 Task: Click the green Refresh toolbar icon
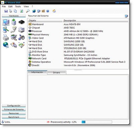21,11
